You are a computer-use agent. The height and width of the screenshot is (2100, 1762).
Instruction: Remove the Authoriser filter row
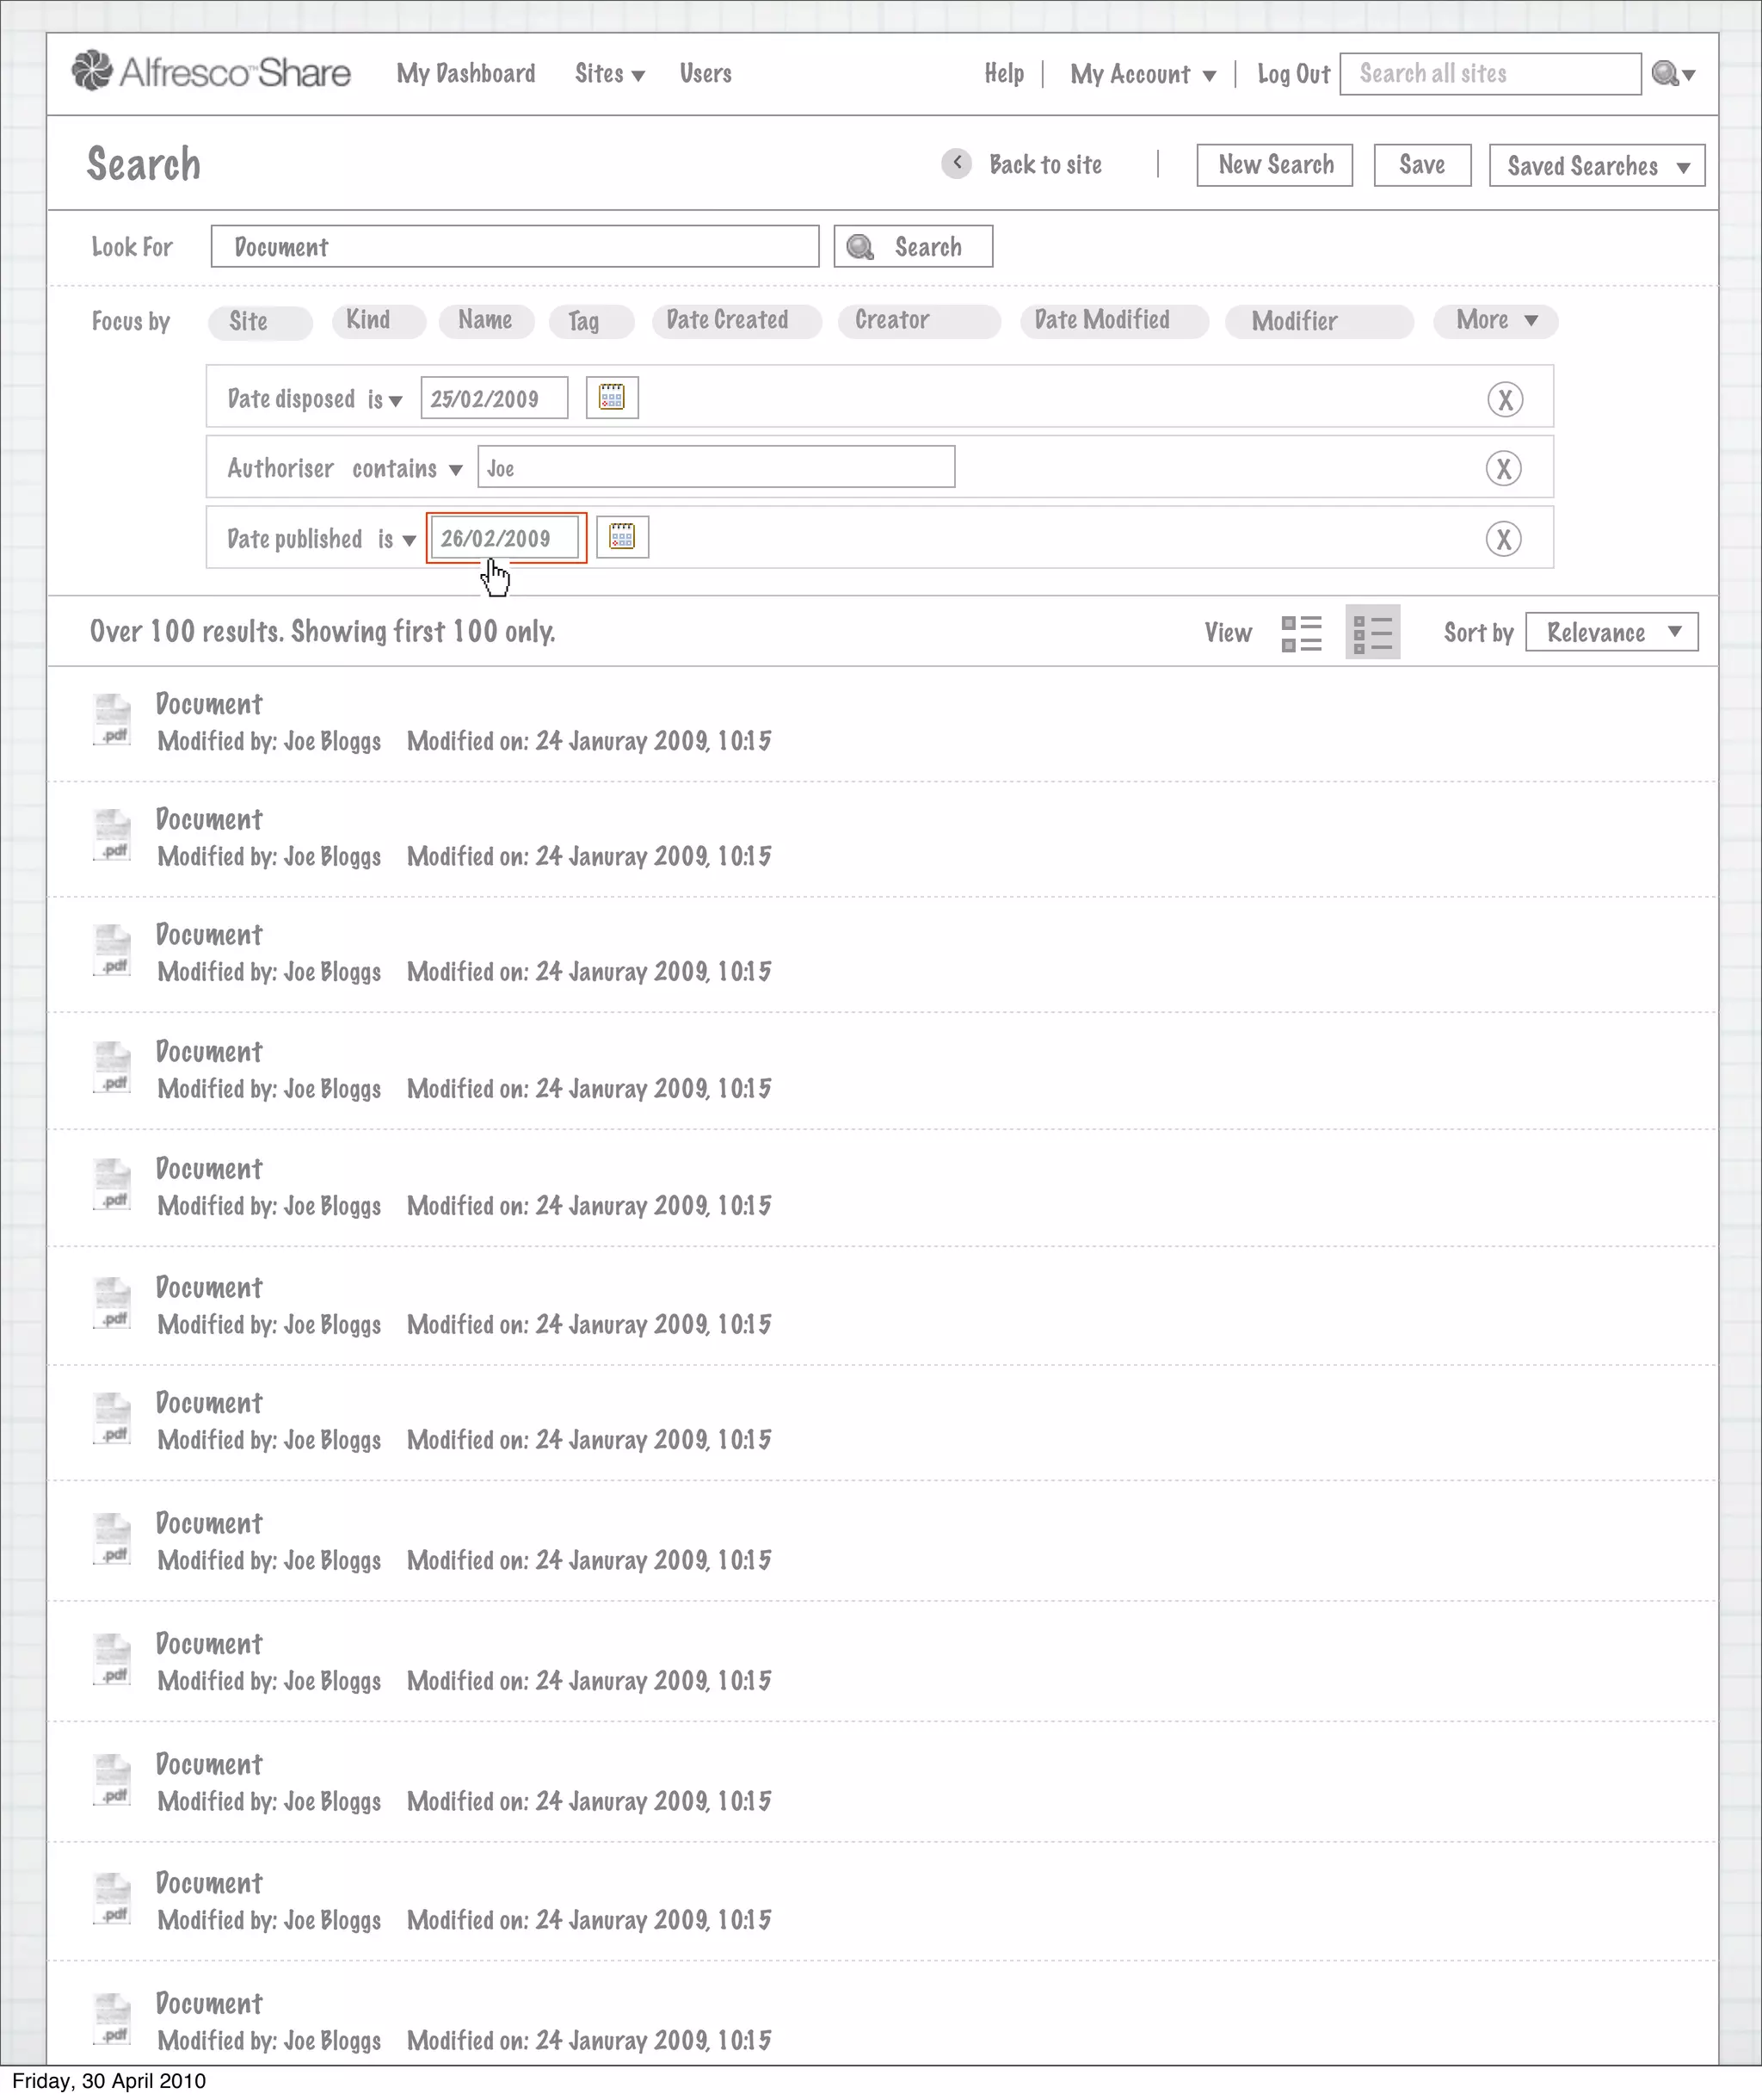tap(1503, 468)
